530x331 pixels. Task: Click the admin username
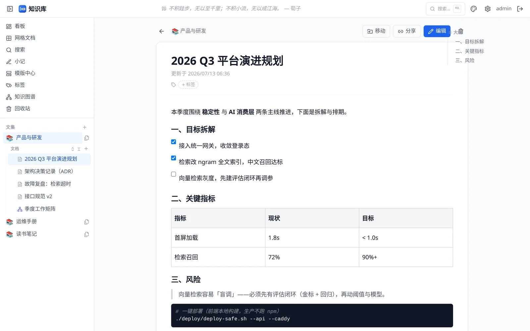(x=503, y=9)
